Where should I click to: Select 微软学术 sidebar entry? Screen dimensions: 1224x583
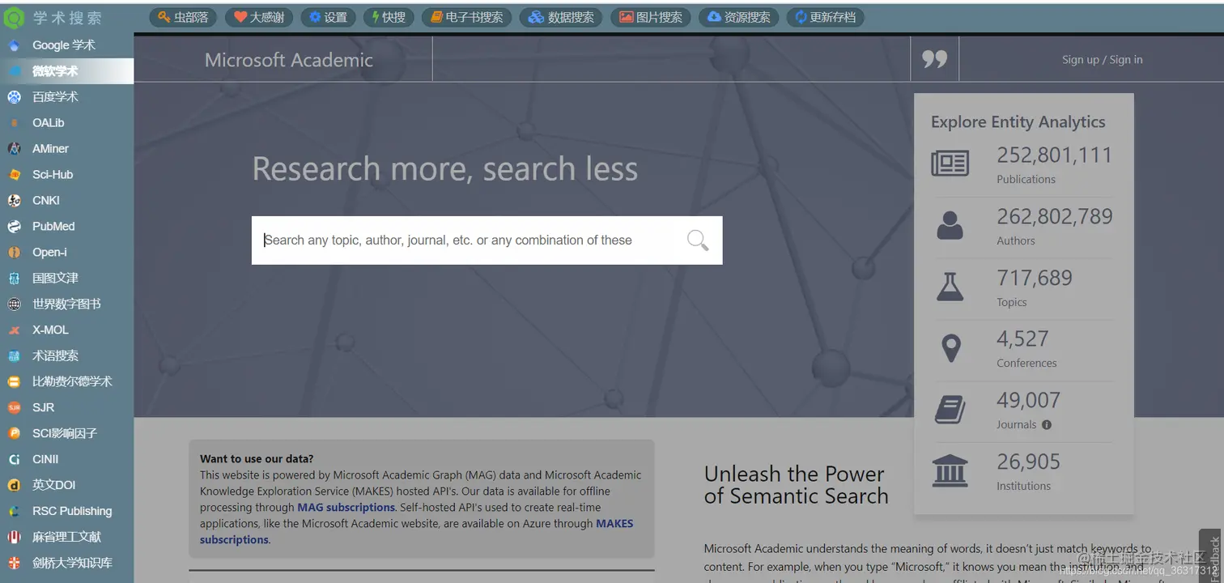coord(66,71)
